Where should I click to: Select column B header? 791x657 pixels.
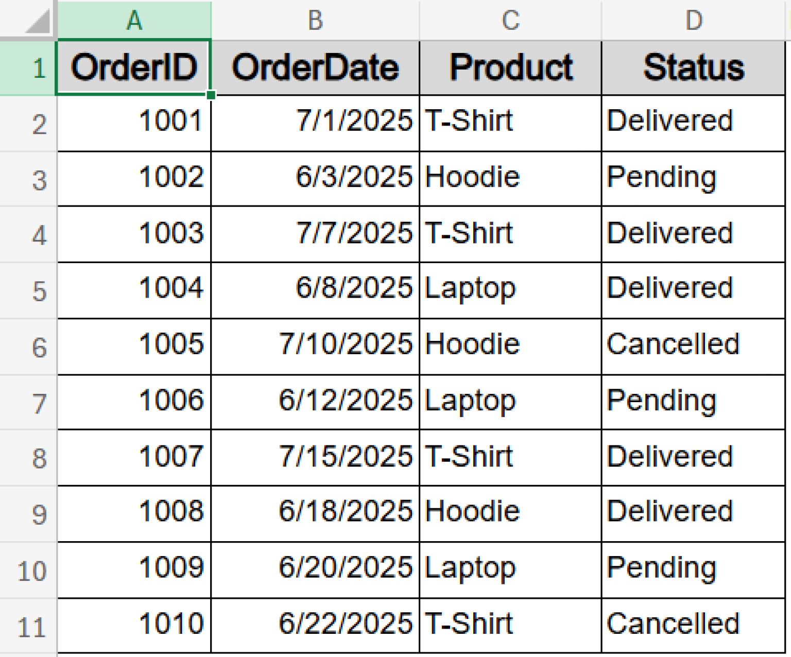tap(314, 21)
